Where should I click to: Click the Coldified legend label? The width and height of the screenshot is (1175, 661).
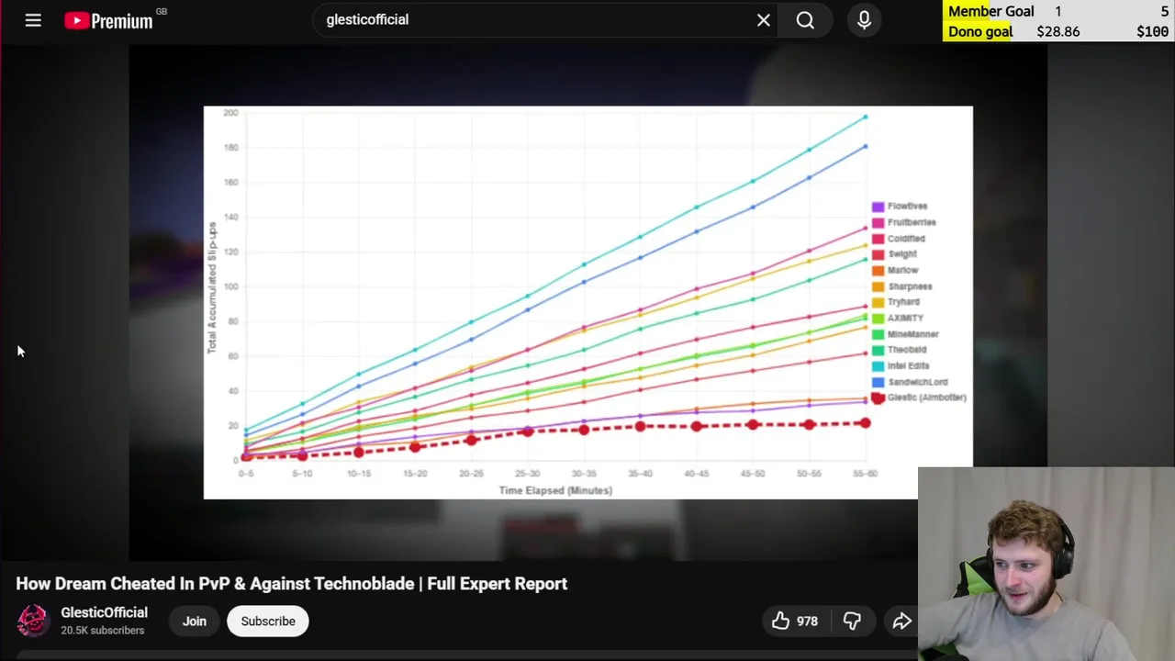[906, 239]
